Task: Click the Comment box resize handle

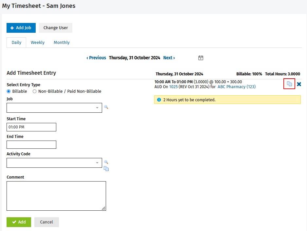Action: click(x=103, y=208)
